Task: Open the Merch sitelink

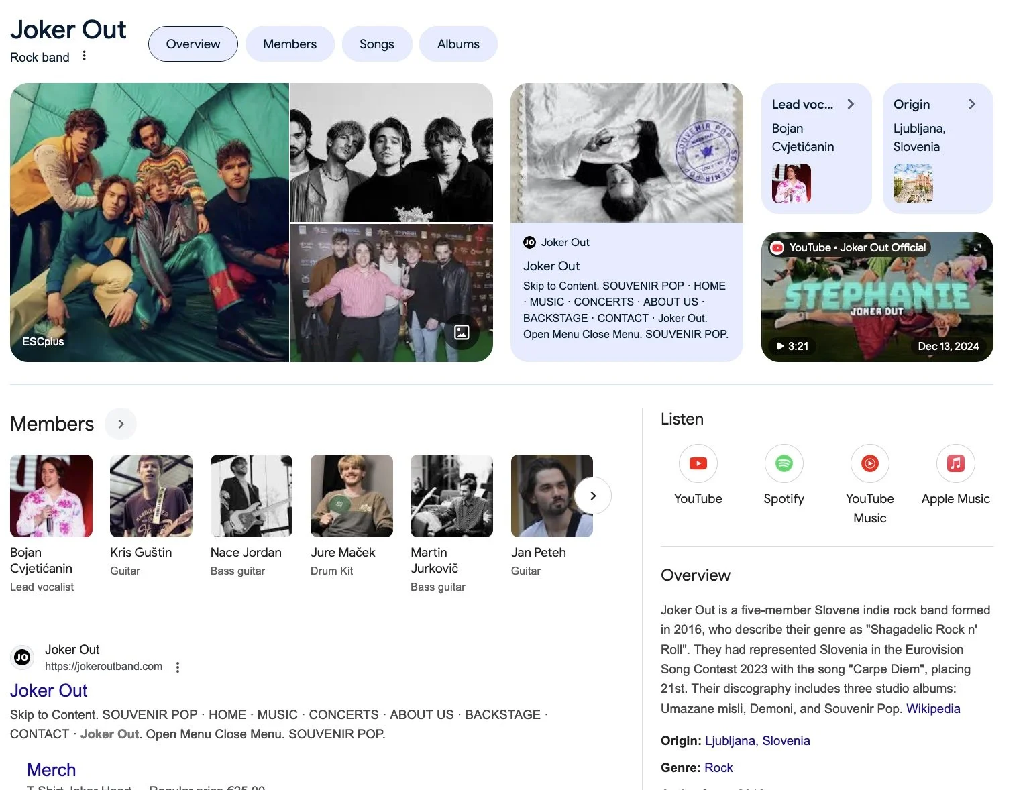Action: 52,770
